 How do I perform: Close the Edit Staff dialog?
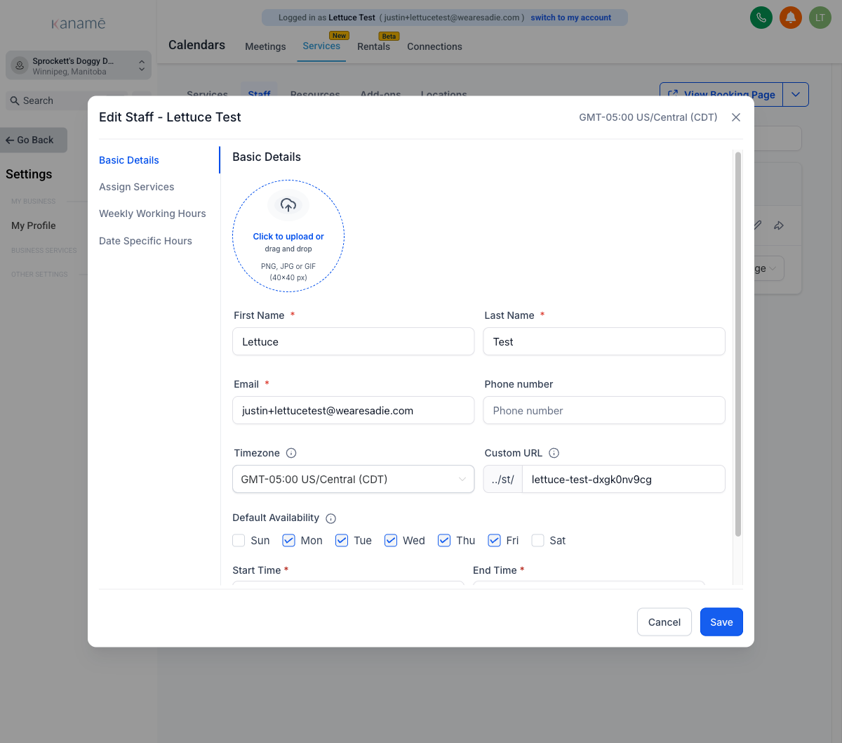[x=736, y=117]
